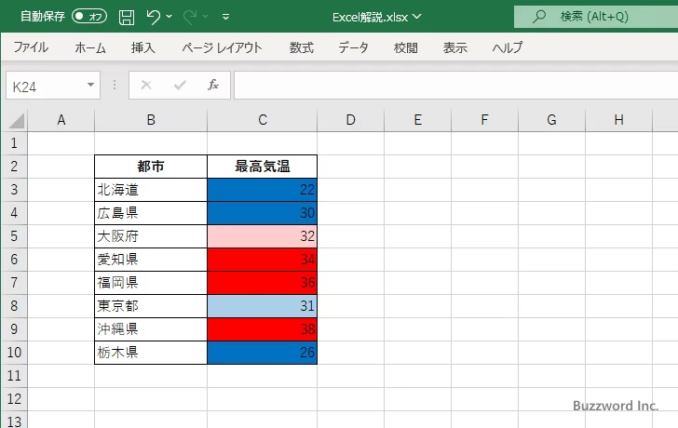
Task: Open the file name Excel解説.xlsx dropdown
Action: point(376,17)
